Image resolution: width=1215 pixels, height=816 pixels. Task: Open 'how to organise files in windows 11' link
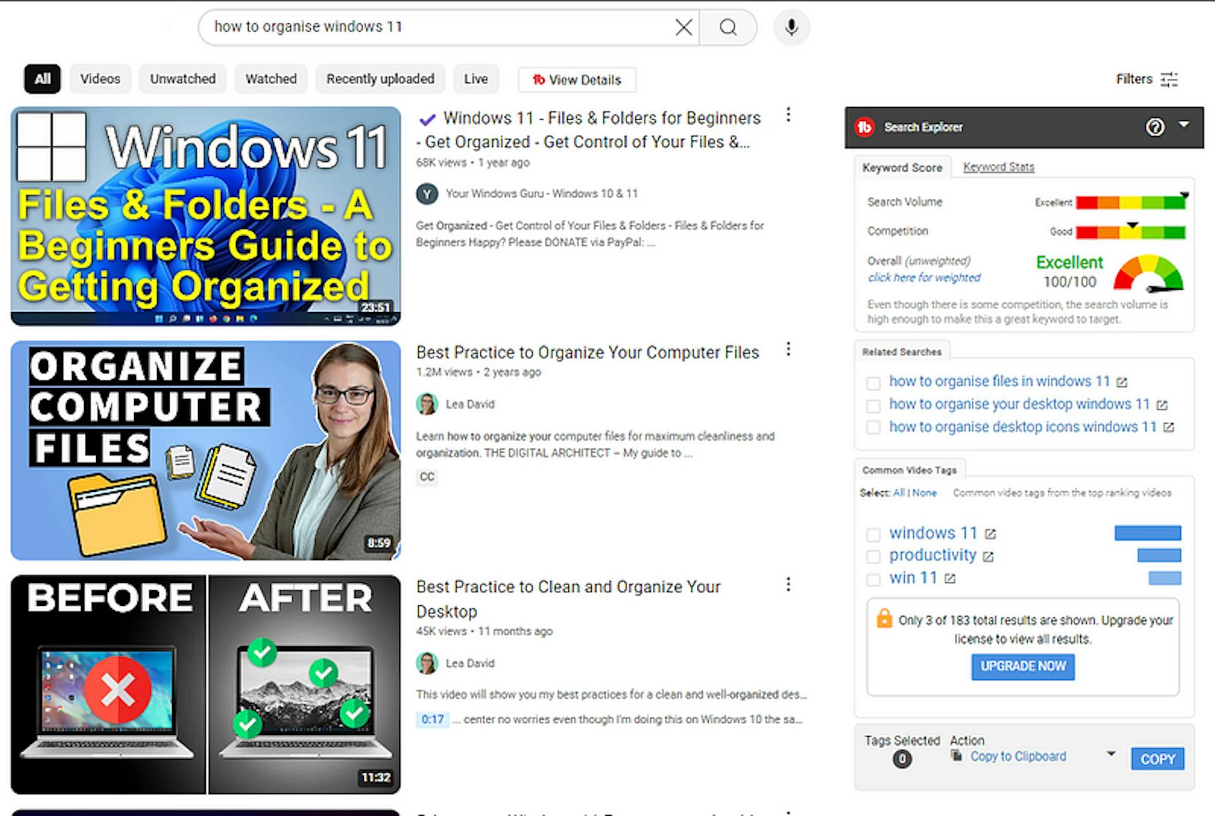click(999, 381)
